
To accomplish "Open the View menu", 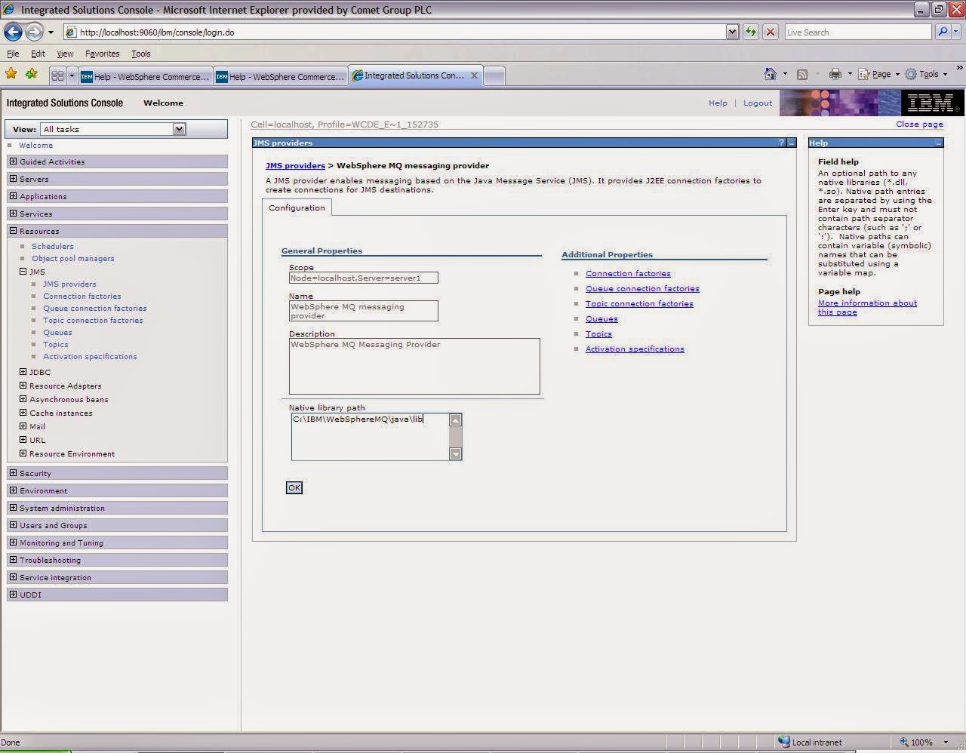I will pyautogui.click(x=64, y=54).
